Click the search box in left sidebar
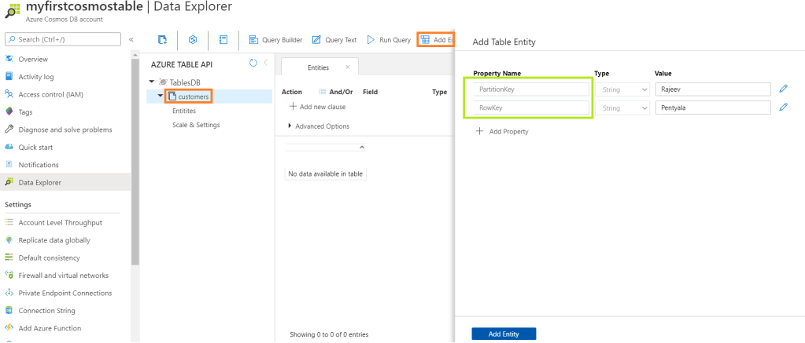805x343 pixels. [63, 39]
